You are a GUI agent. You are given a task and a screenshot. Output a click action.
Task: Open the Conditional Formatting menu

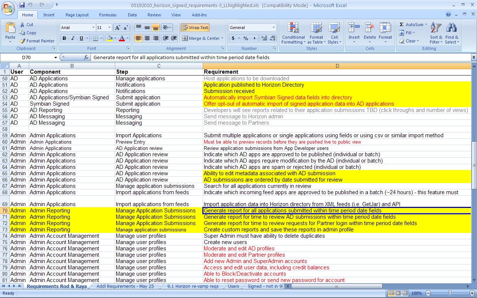(293, 33)
